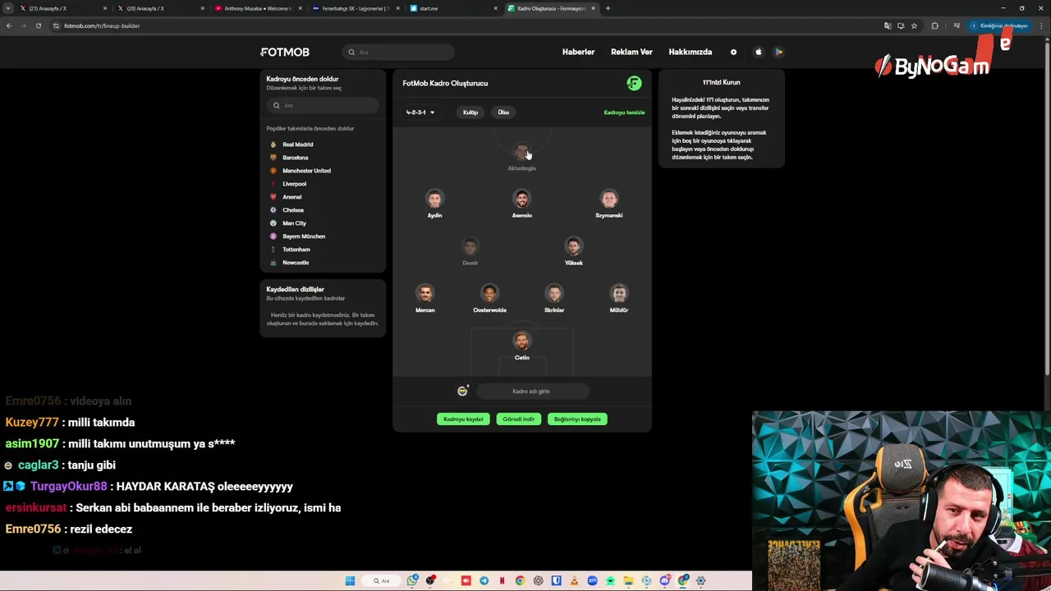
Task: Click the Google Play icon in the header
Action: click(778, 52)
